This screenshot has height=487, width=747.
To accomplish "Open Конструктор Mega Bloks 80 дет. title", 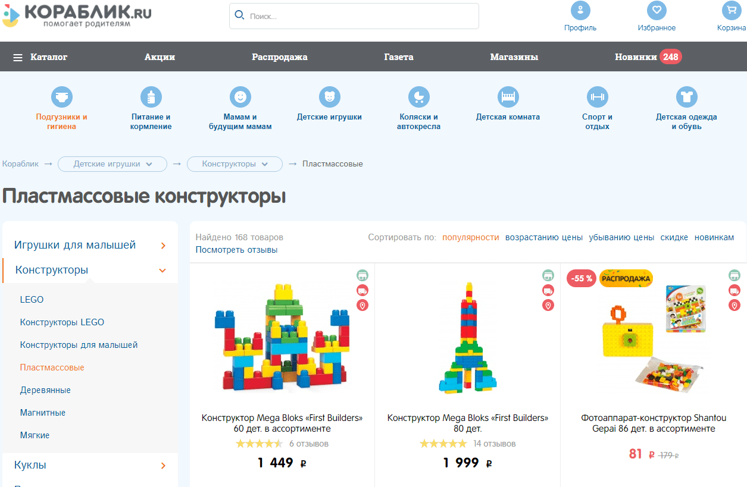I will tap(468, 423).
